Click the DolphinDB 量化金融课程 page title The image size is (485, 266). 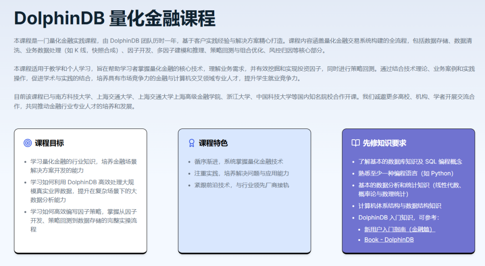(115, 18)
